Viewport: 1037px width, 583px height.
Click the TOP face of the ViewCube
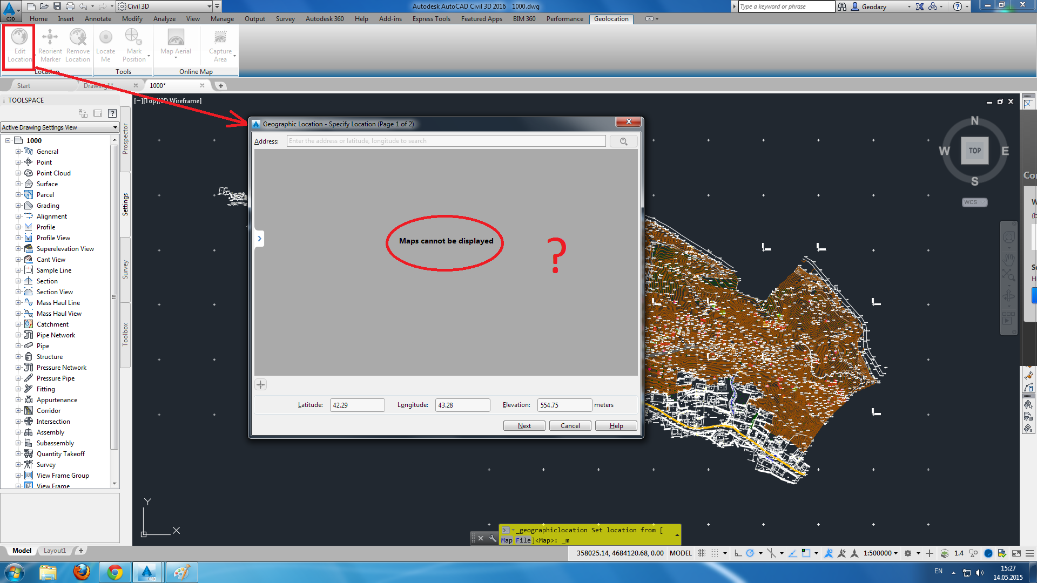pos(974,151)
